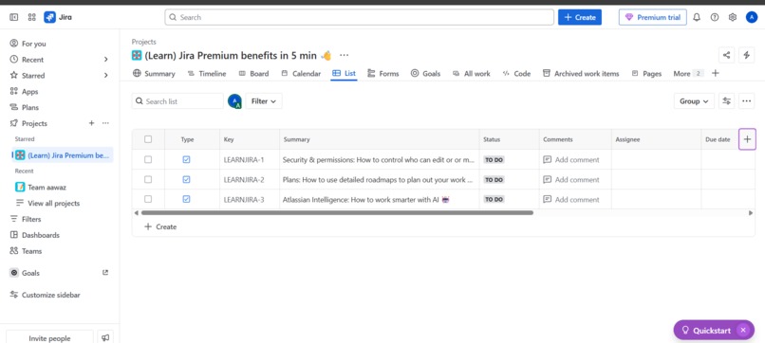This screenshot has width=765, height=343.
Task: Tick the select-all checkbox in header
Action: (x=148, y=139)
